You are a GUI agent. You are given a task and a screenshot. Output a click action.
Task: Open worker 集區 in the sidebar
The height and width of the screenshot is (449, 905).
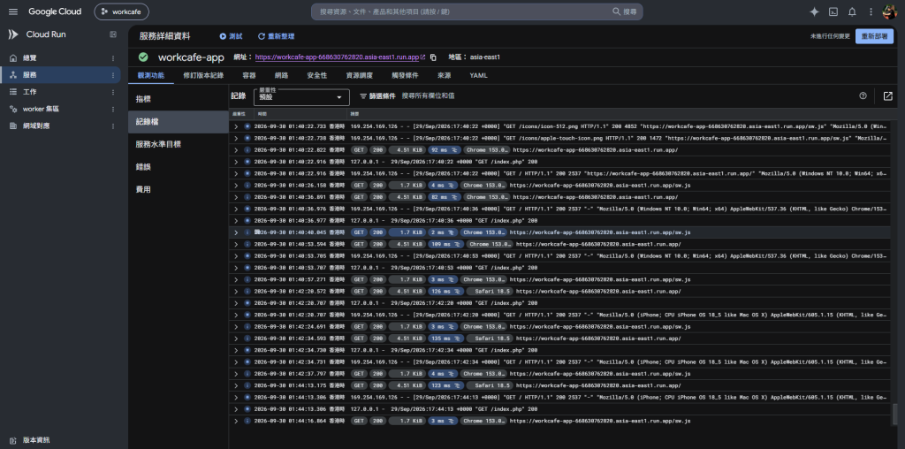tap(41, 109)
